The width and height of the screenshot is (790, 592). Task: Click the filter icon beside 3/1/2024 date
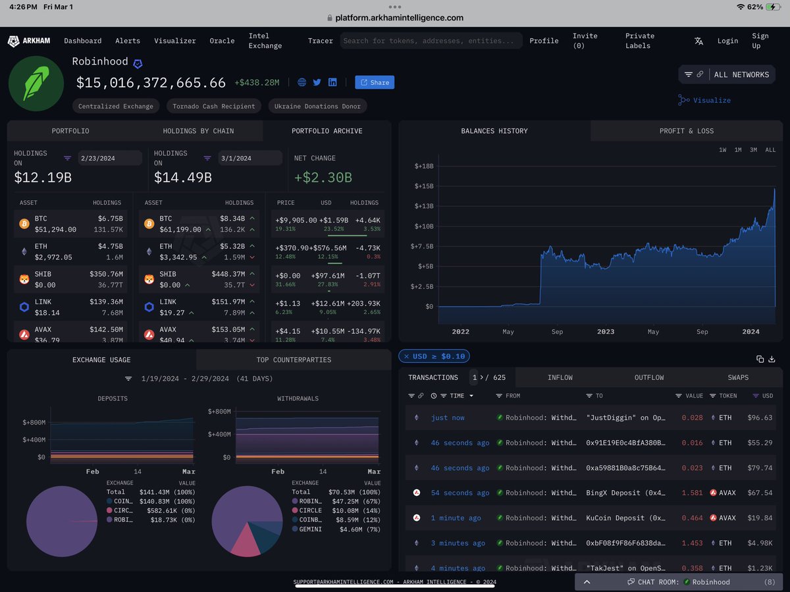coord(207,158)
